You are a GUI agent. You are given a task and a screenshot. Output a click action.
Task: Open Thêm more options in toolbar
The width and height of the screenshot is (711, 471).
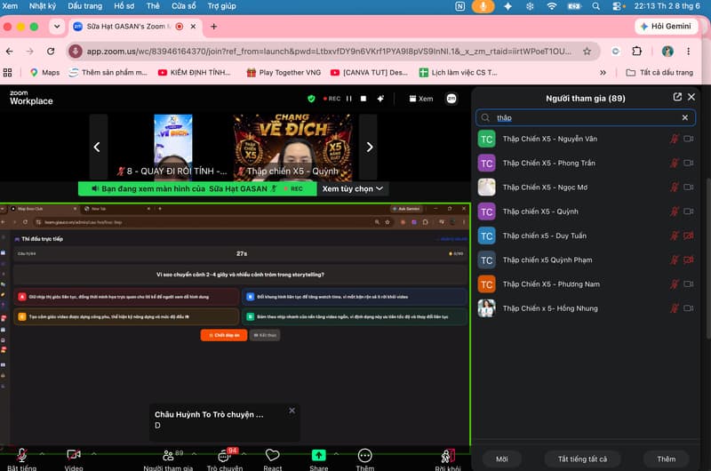pyautogui.click(x=365, y=459)
